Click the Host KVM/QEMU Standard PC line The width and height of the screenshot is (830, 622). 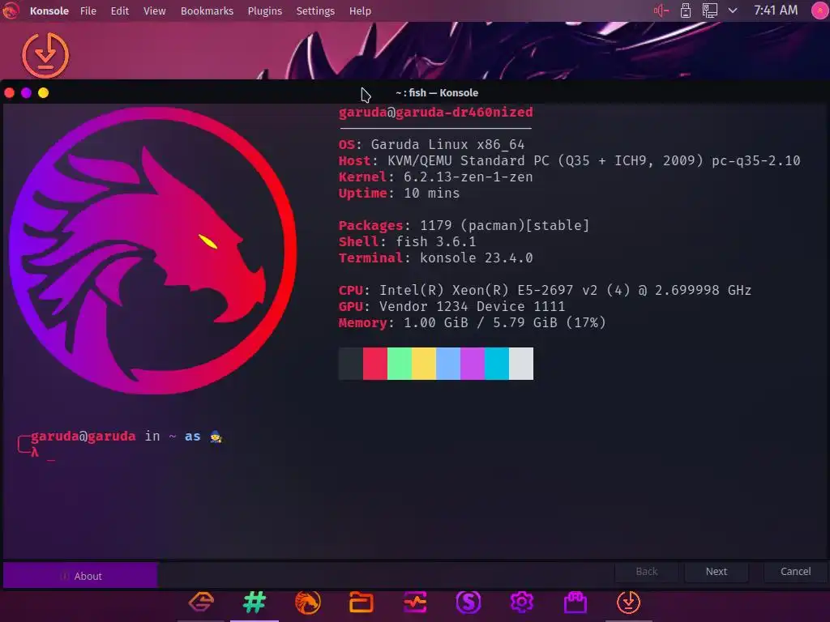pyautogui.click(x=570, y=161)
